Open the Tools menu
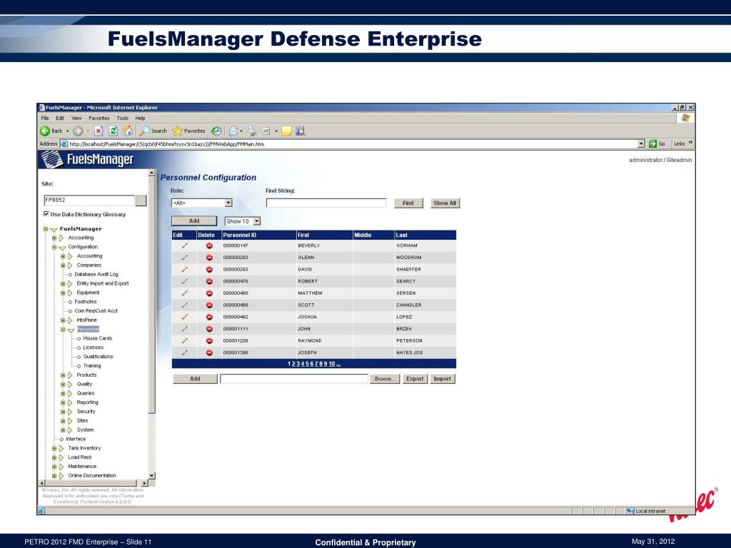Viewport: 731px width, 548px height. point(123,118)
